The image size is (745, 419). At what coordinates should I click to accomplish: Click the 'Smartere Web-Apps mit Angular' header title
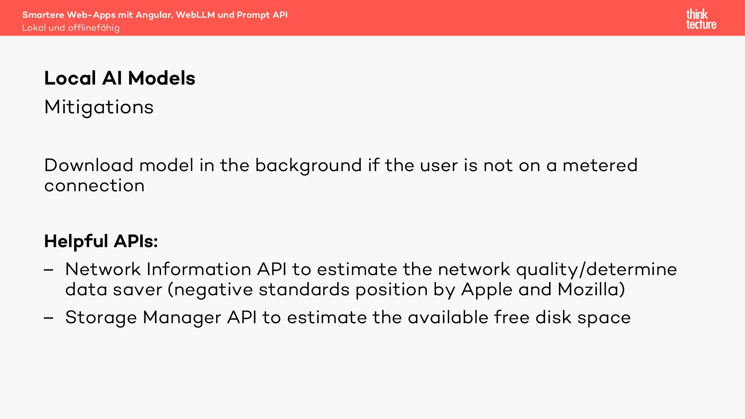[x=97, y=15]
